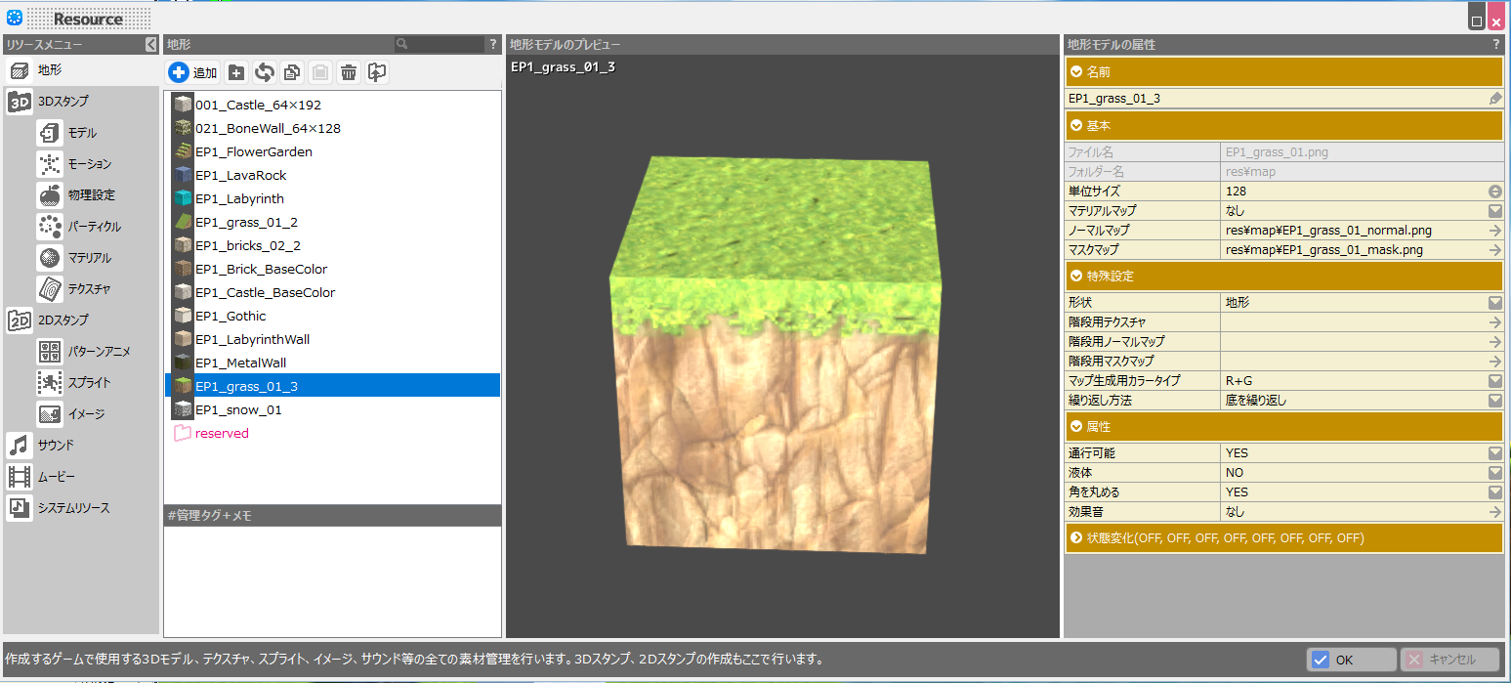1511x683 pixels.
Task: Click the copy icon in terrain toolbar
Action: [x=291, y=72]
